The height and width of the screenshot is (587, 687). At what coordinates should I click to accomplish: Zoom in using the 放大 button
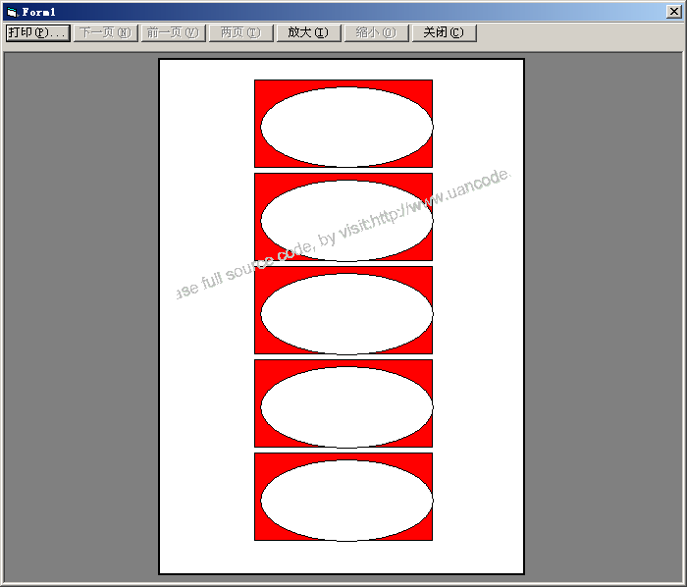pyautogui.click(x=308, y=32)
